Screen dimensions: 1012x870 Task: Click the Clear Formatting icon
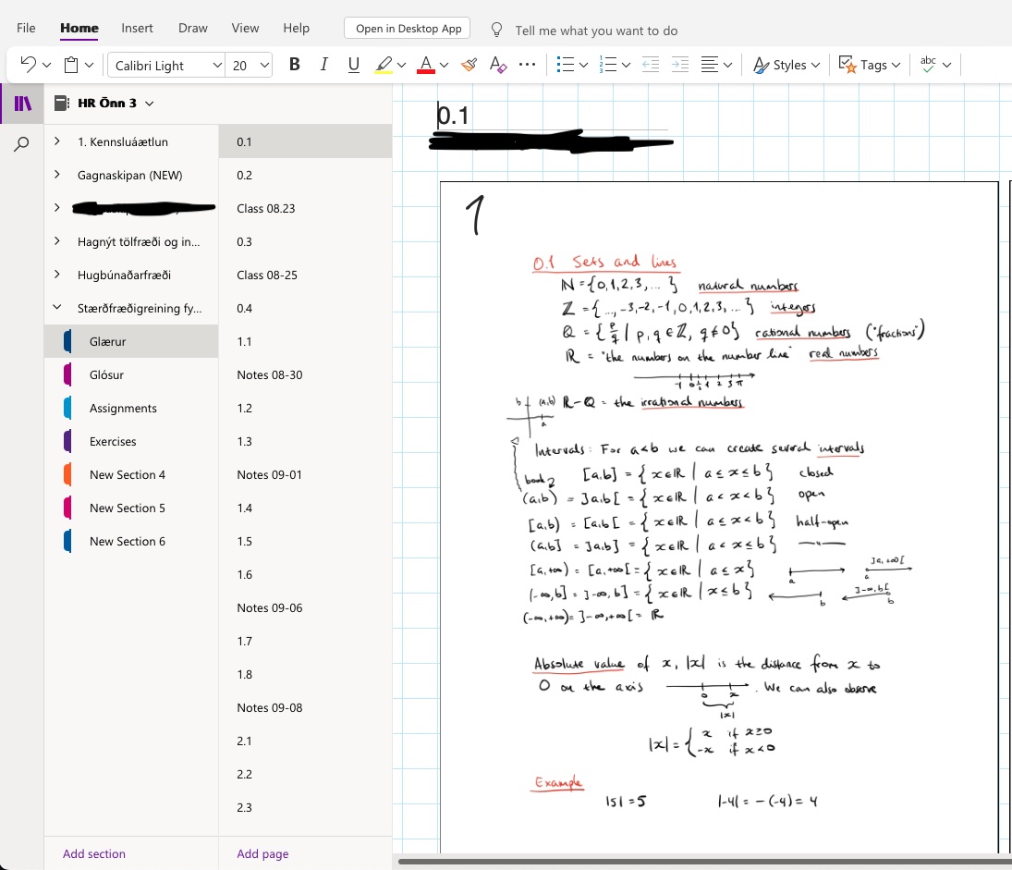click(497, 65)
